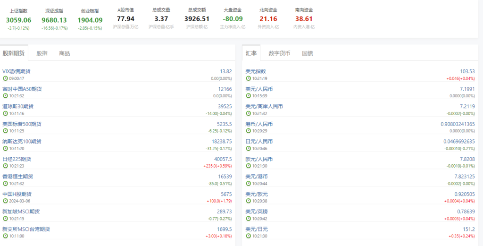Open the 香港恒生期货 row link
Viewport: 483px width, 246px height.
coord(18,176)
